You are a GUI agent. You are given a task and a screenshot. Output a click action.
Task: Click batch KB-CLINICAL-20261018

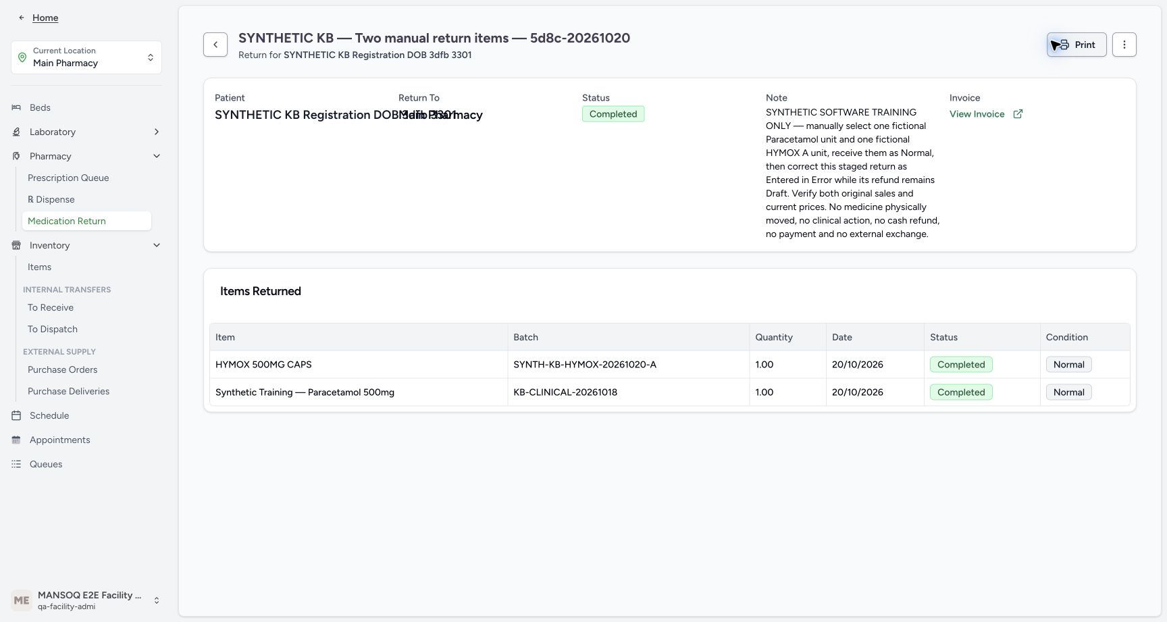(565, 392)
